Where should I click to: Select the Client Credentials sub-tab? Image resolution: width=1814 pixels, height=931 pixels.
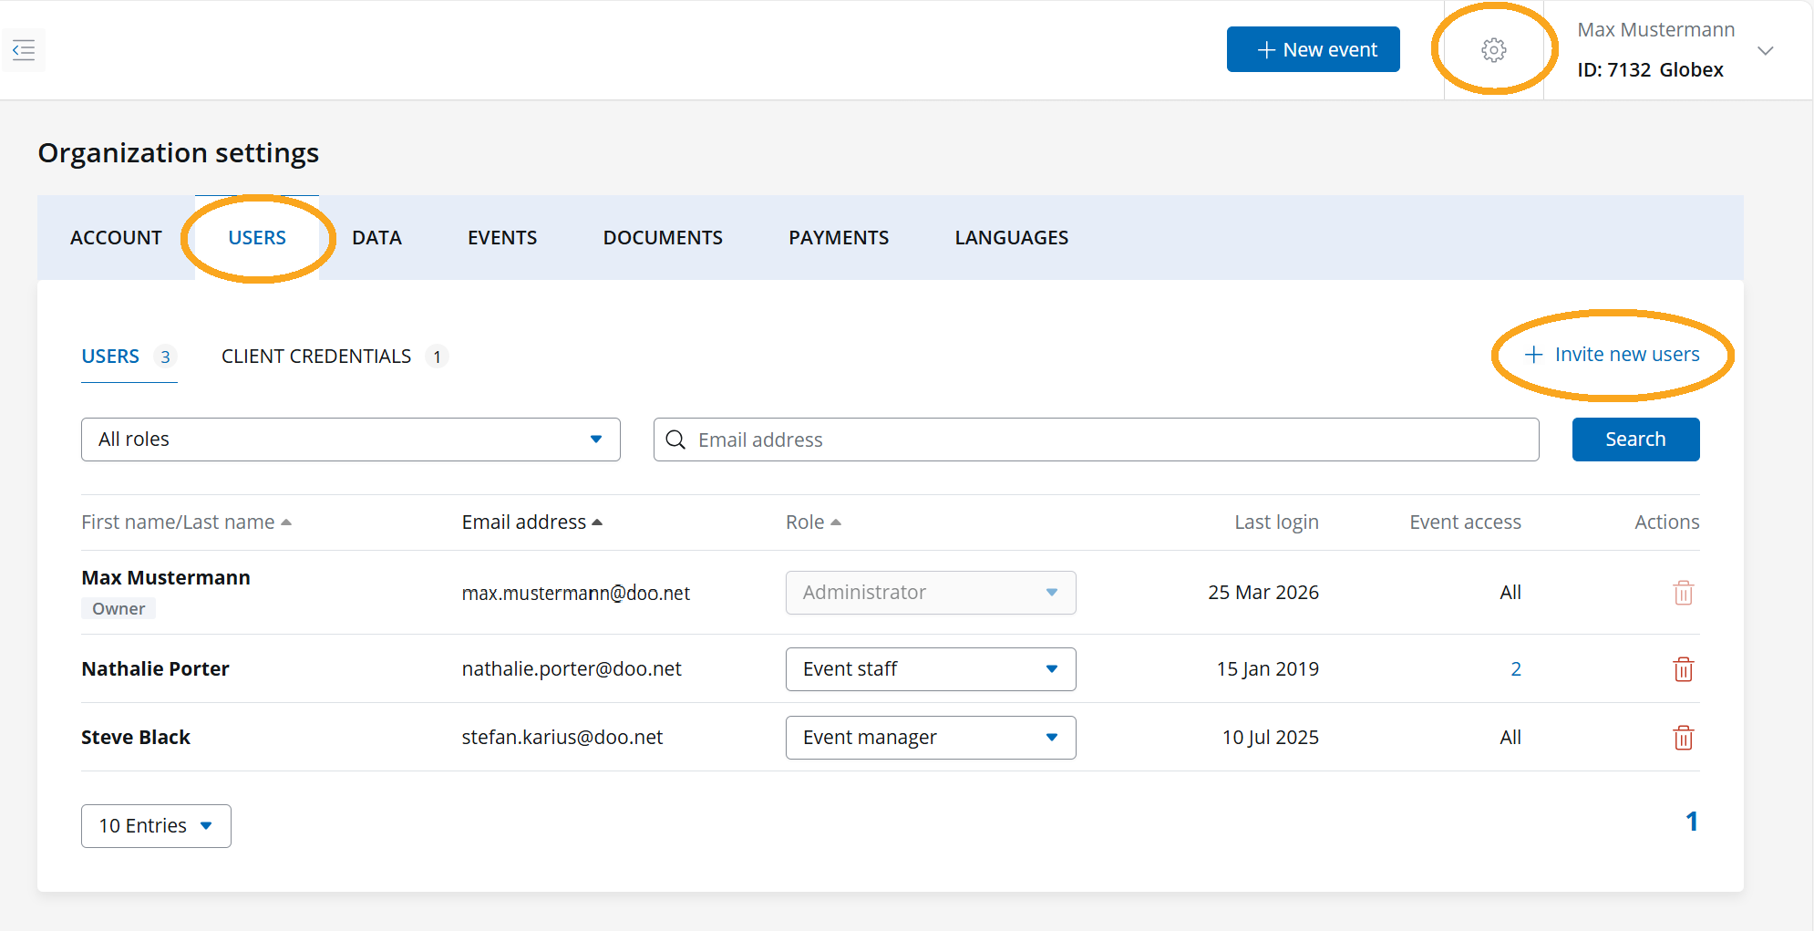(x=316, y=357)
